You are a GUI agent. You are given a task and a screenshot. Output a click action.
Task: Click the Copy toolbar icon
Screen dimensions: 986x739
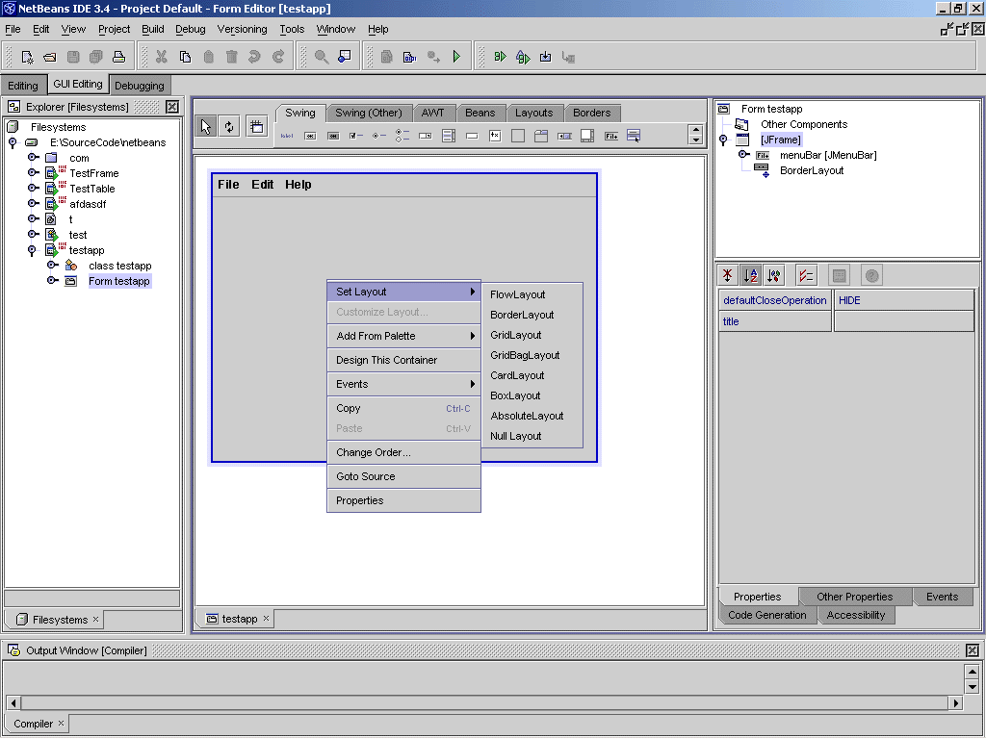pos(185,57)
